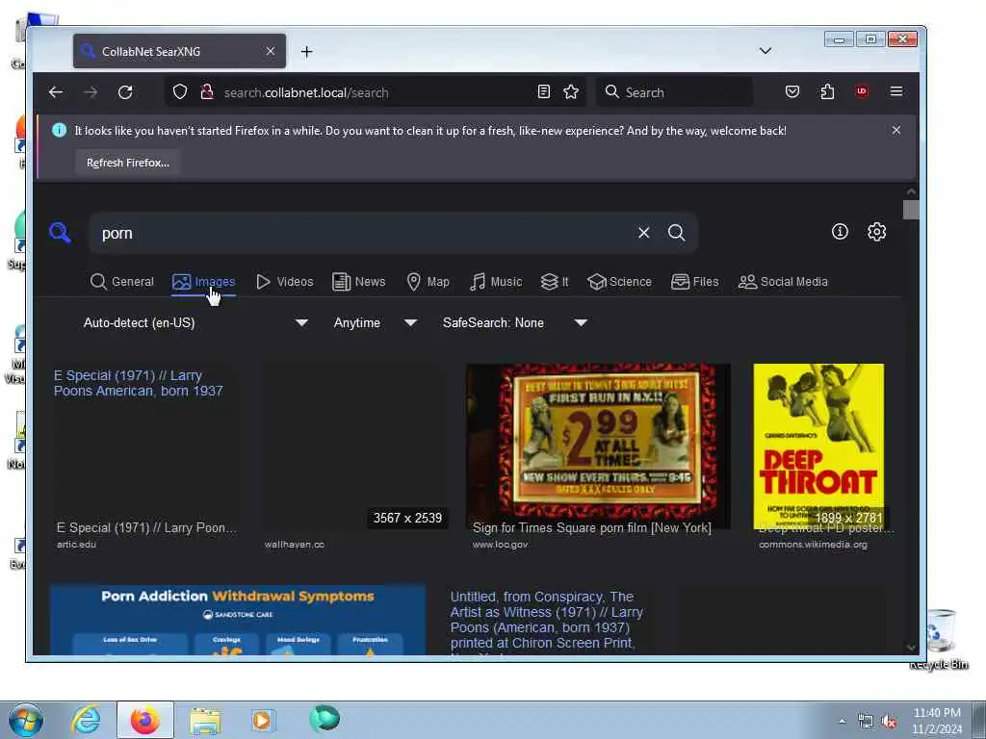
Task: Open the Pocket save icon
Action: tap(792, 91)
